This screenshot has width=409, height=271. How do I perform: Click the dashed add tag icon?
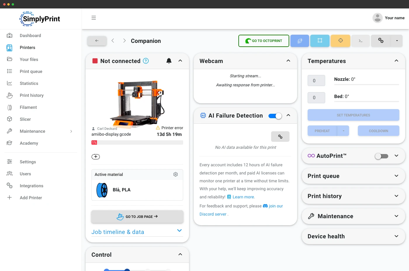96,157
